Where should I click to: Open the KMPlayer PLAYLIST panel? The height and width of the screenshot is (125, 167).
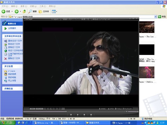pos(127,109)
